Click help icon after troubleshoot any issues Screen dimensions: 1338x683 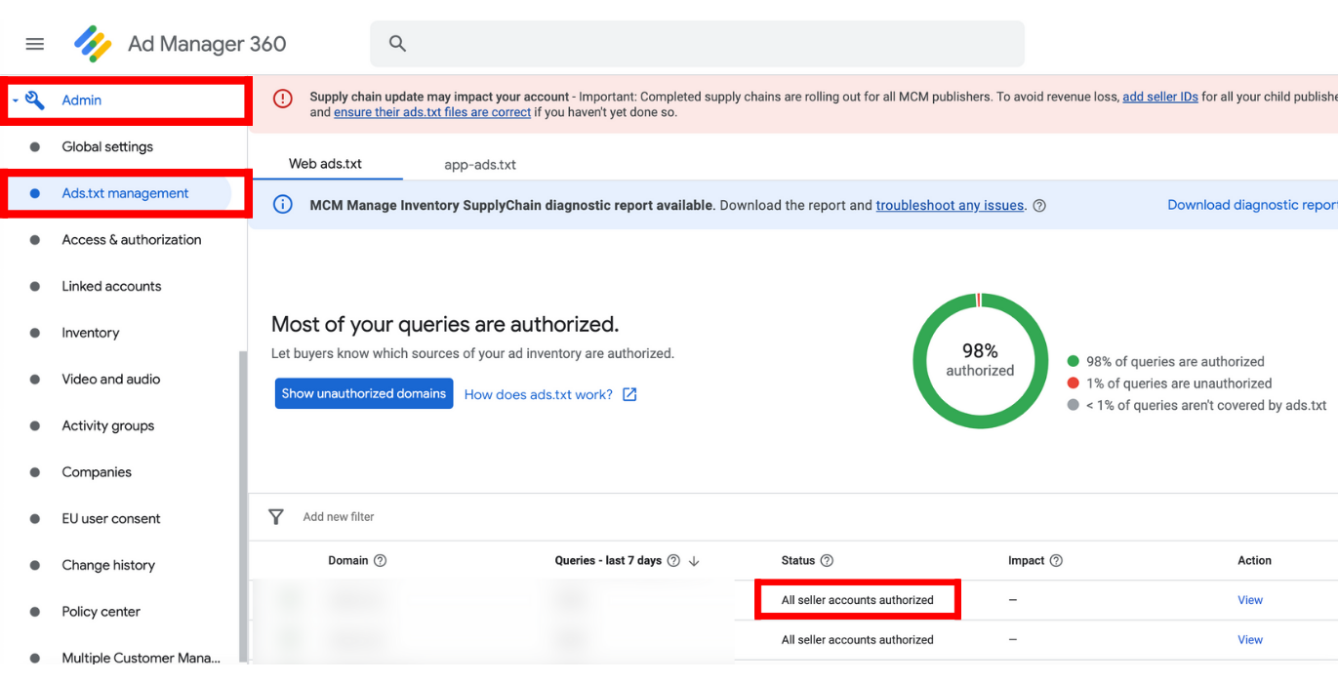coord(1039,206)
